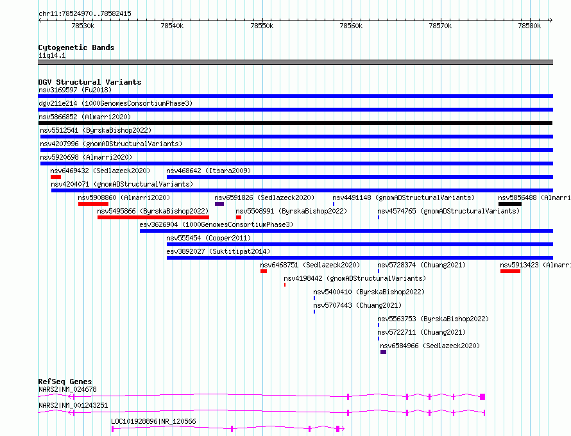Viewport: 571px width, 436px height.
Task: Click esv3626904 1000GenomesConsortiumPhase3 label
Action: (x=216, y=224)
